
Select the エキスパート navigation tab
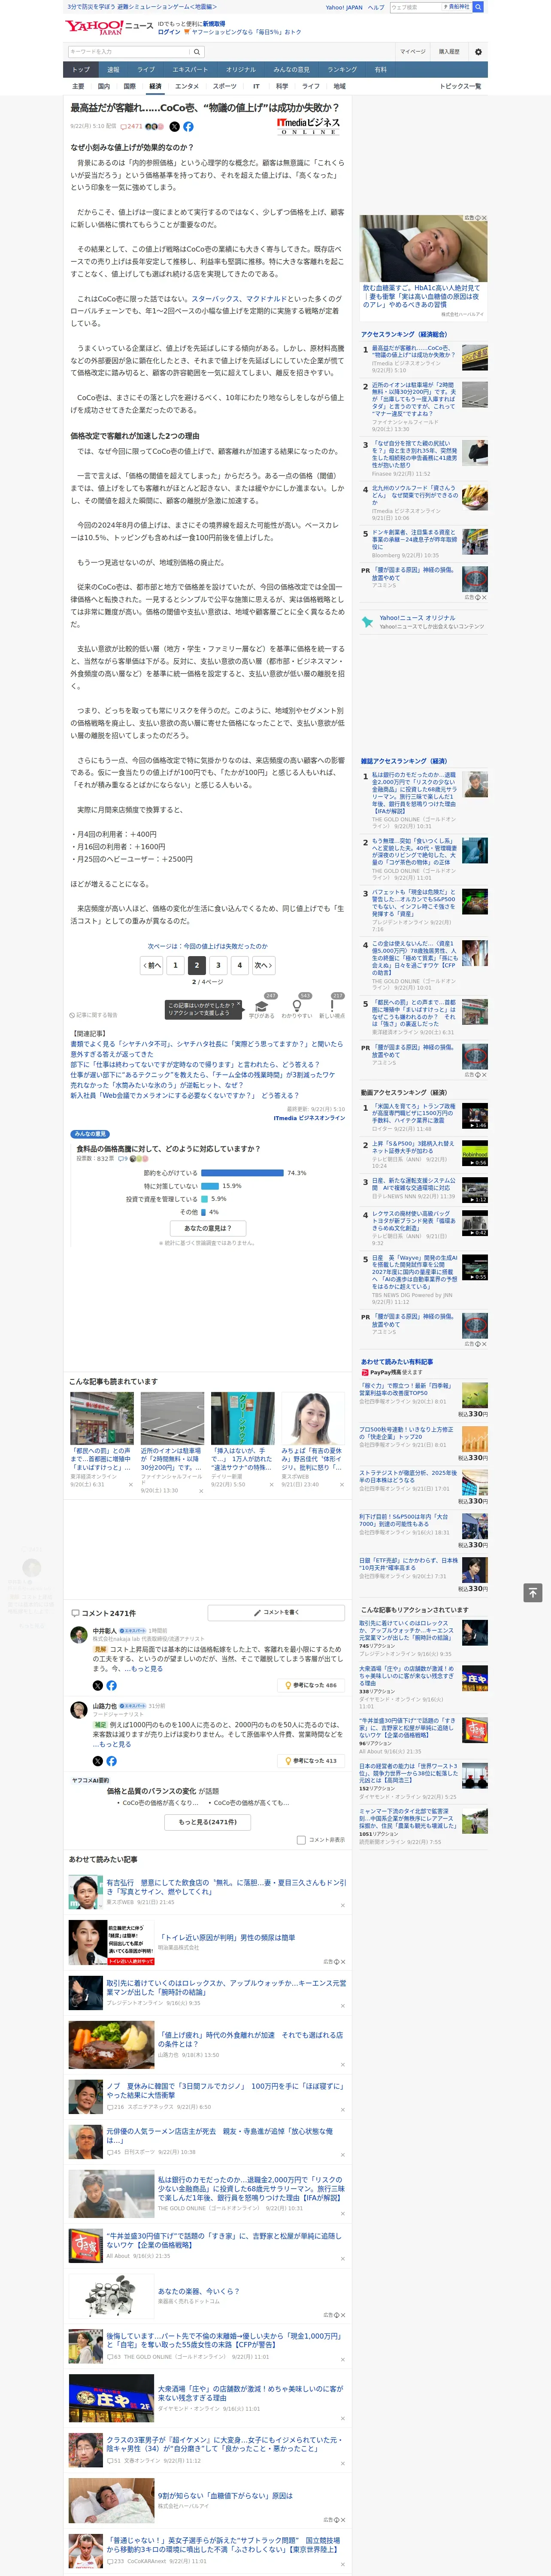point(190,70)
